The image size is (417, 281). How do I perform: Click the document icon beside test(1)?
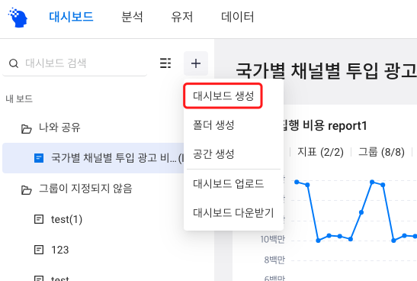point(39,219)
